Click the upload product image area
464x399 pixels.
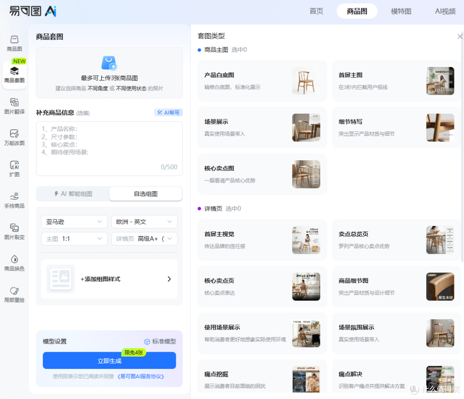point(109,73)
